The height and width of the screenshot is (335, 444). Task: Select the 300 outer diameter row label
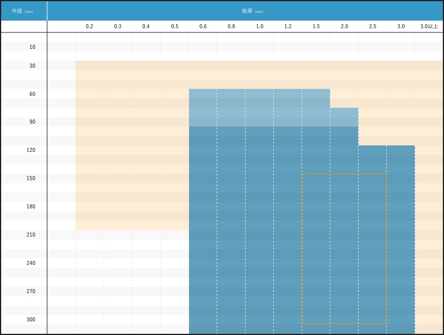(x=32, y=320)
